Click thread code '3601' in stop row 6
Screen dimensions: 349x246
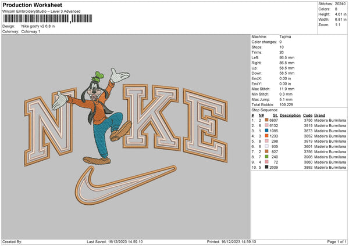click(x=308, y=146)
